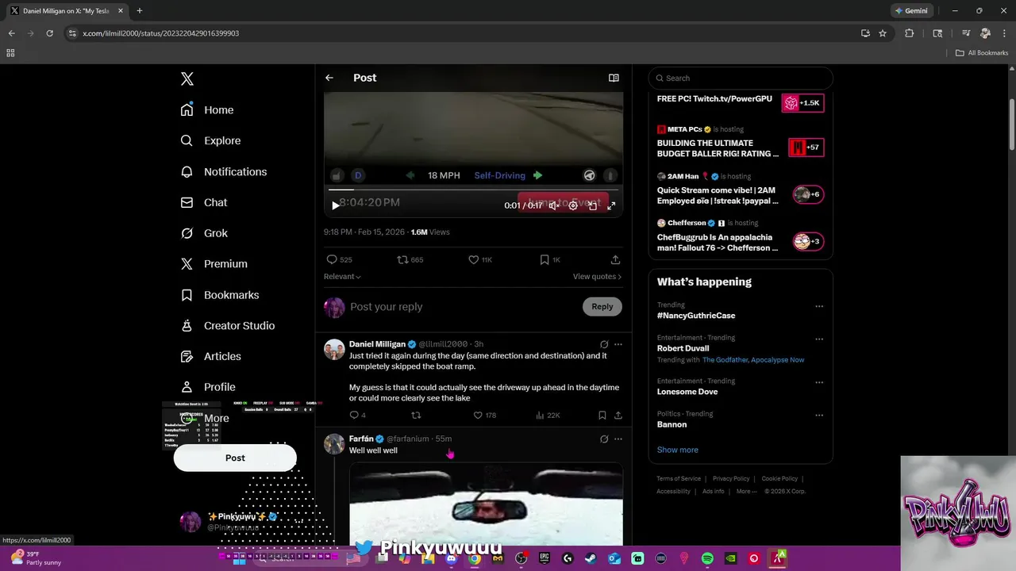Open Creator Studio in the sidebar
This screenshot has height=571, width=1016.
tap(228, 326)
